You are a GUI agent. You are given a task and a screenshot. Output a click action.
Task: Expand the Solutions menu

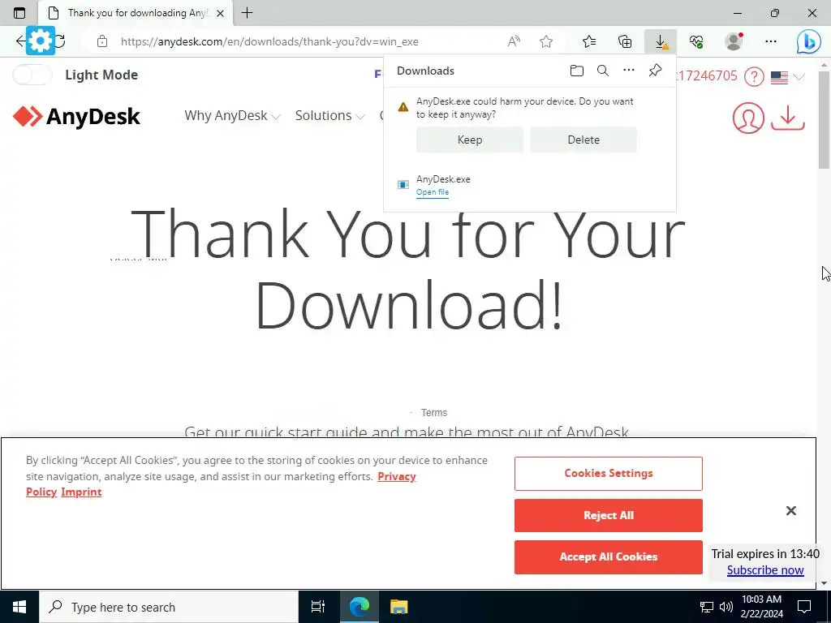click(x=329, y=115)
